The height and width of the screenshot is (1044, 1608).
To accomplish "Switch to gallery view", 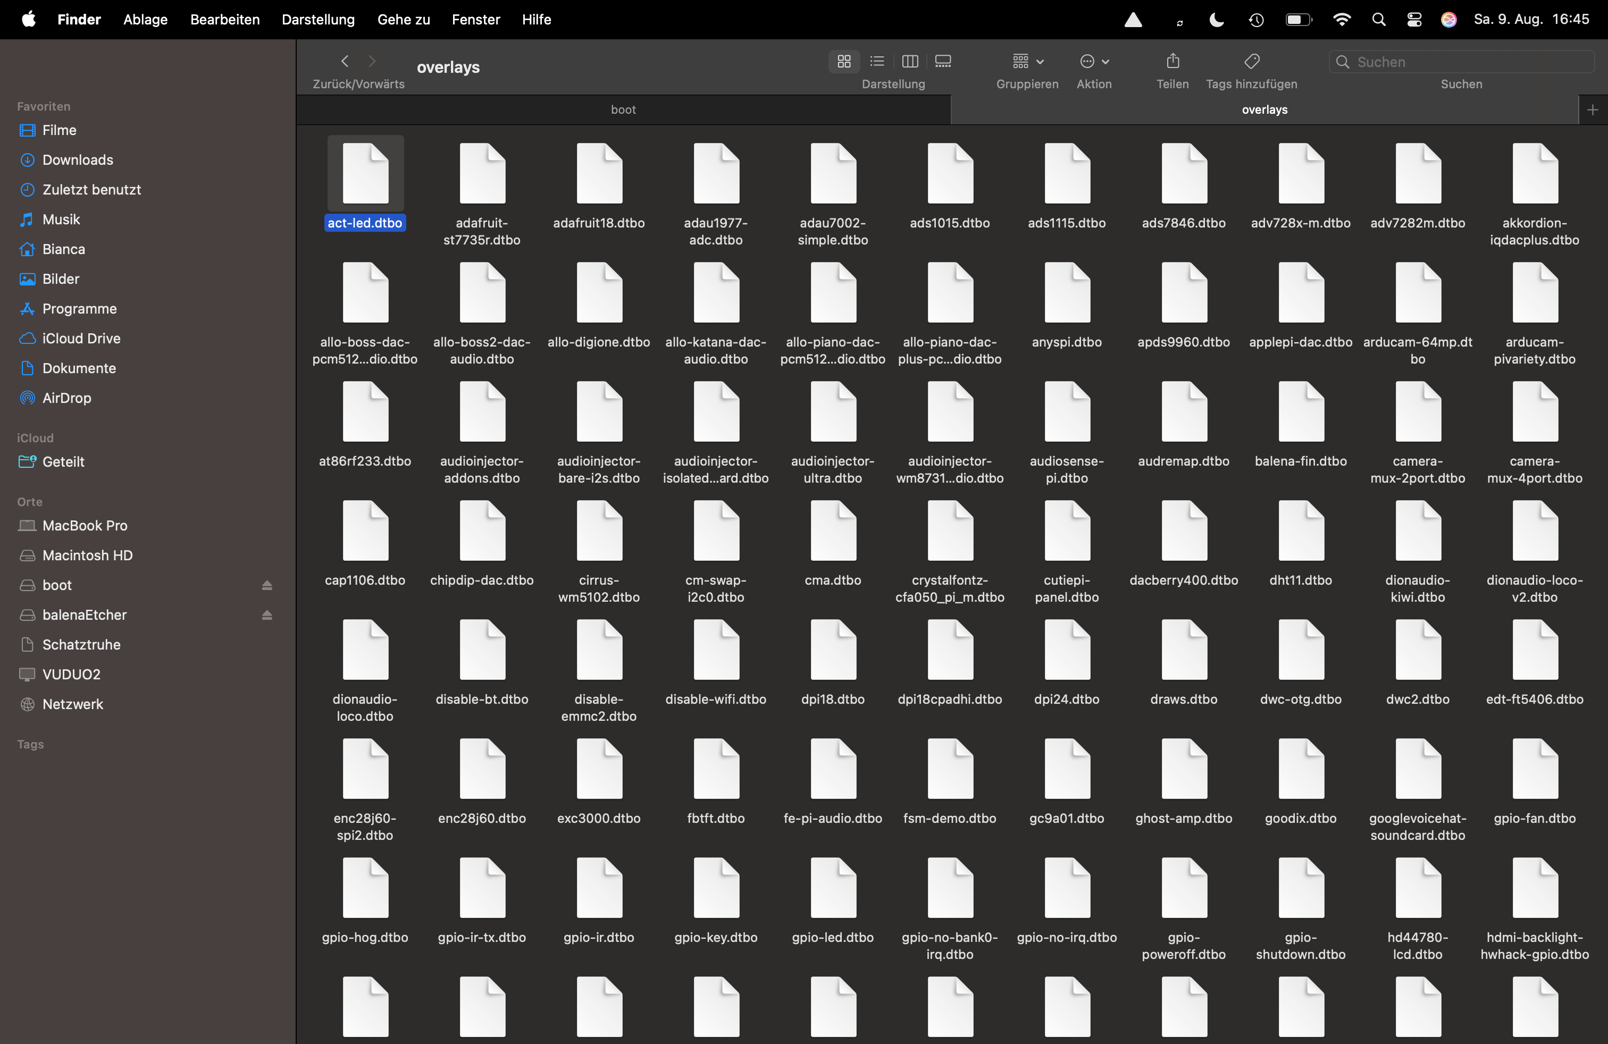I will point(943,62).
